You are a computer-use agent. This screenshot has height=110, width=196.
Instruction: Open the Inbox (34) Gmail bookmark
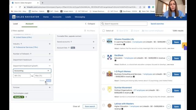click(x=19, y=11)
